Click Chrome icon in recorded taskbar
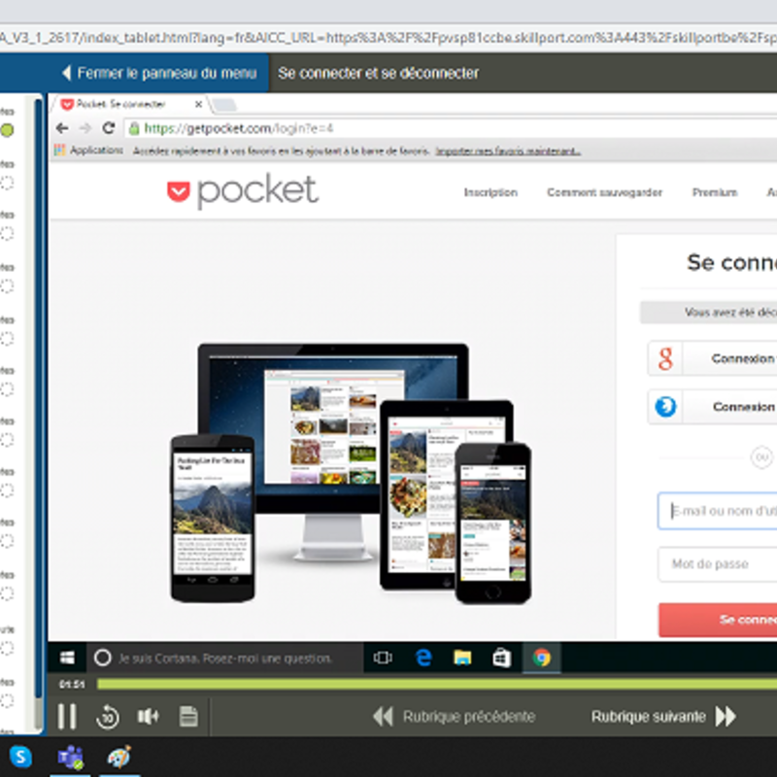777x777 pixels. (x=542, y=658)
